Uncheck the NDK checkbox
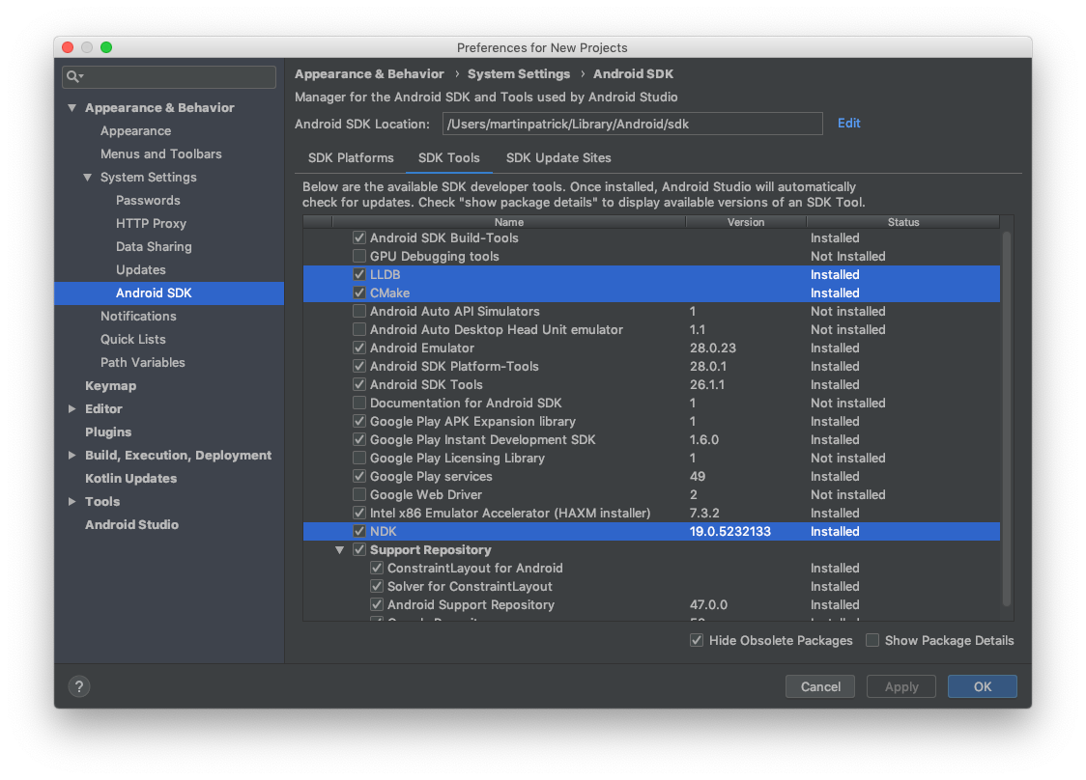Screen dimensions: 1086x780 [358, 531]
